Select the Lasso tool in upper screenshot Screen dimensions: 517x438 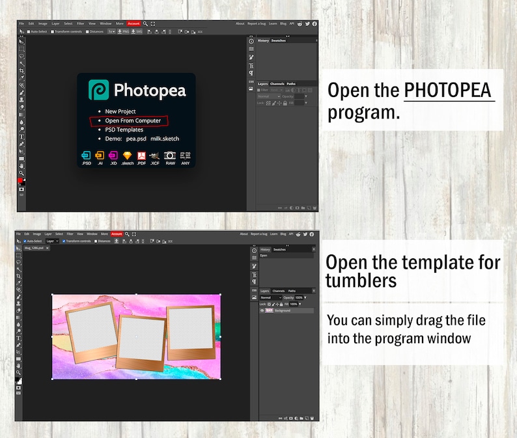click(21, 57)
